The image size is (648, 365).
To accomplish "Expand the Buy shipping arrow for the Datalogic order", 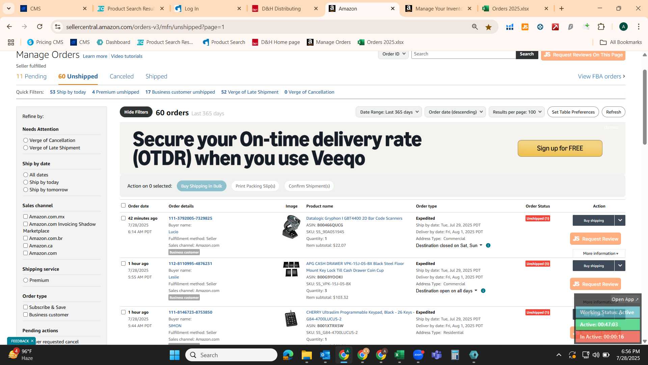I will point(620,220).
